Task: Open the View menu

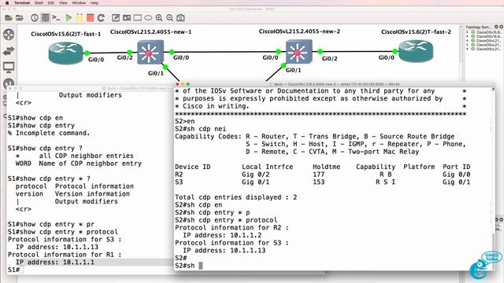Action: tap(63, 2)
